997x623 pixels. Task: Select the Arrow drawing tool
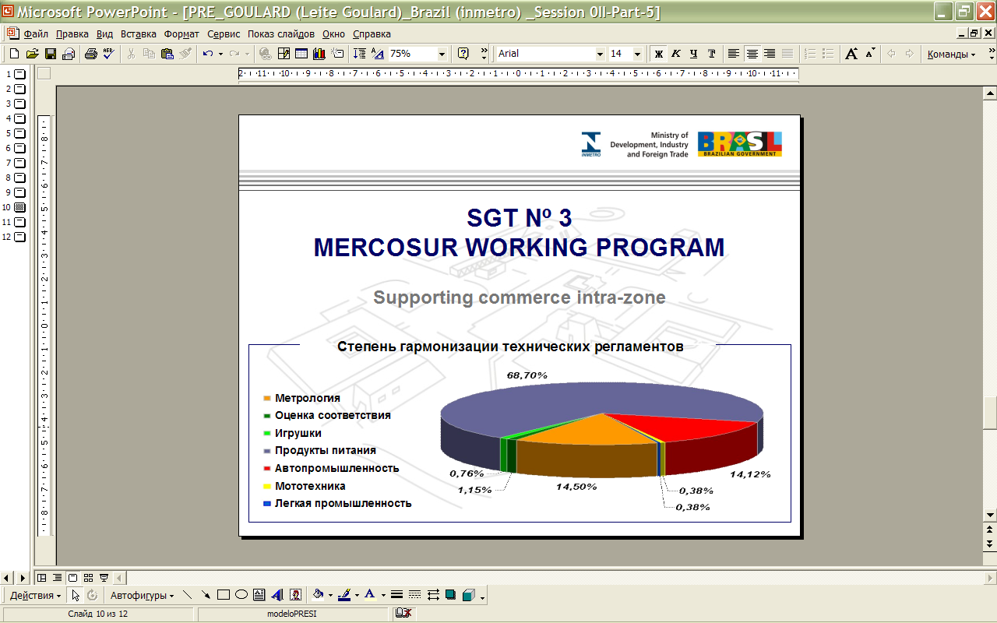[x=206, y=595]
